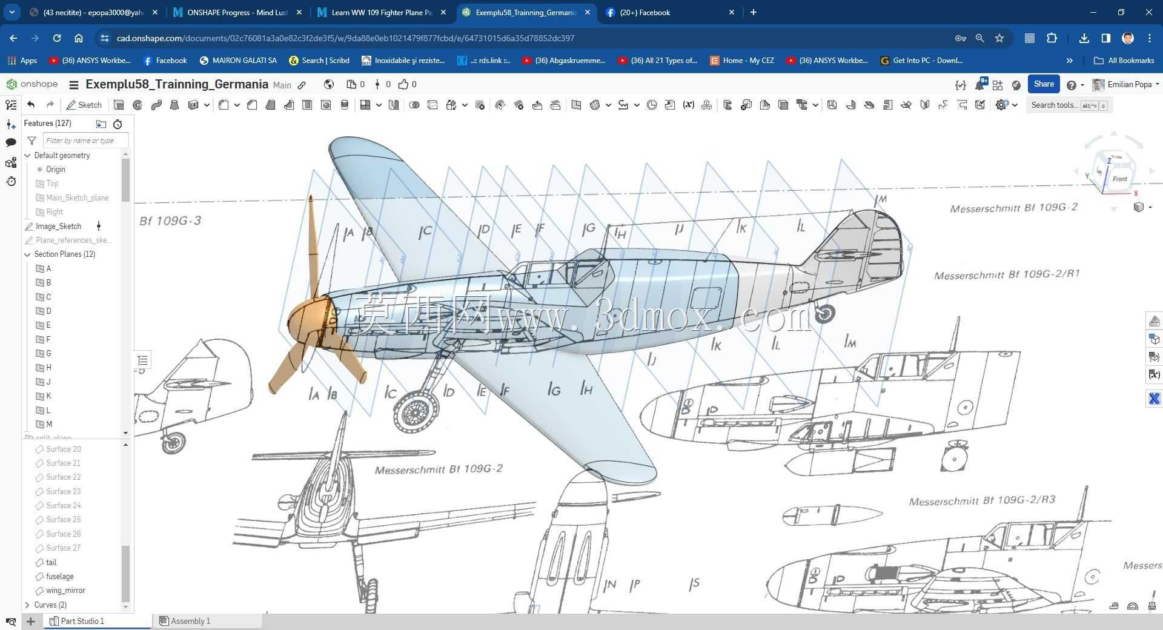
Task: Like the document with thumbs-up
Action: click(x=403, y=84)
